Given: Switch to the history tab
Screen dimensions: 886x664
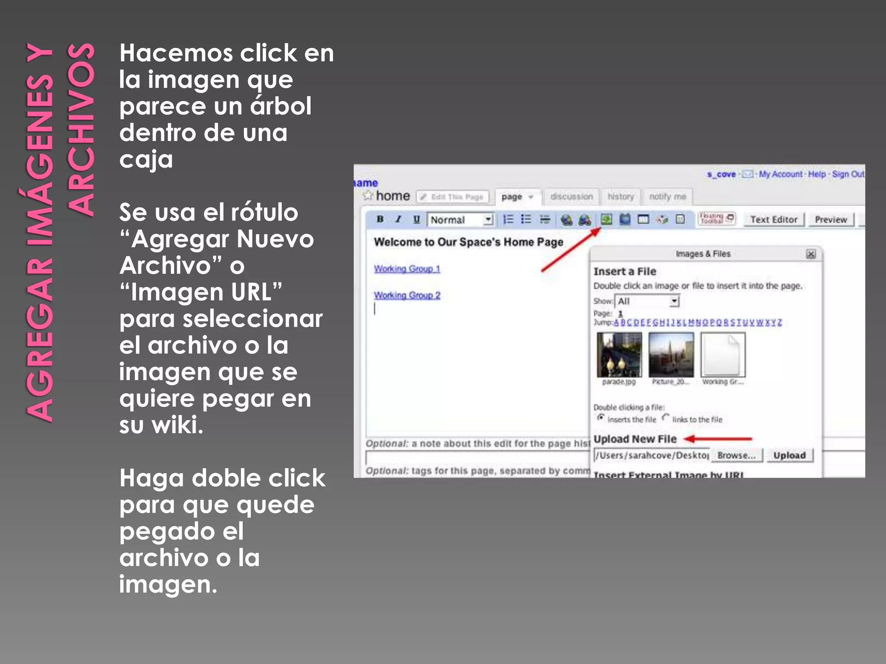Looking at the screenshot, I should point(620,197).
